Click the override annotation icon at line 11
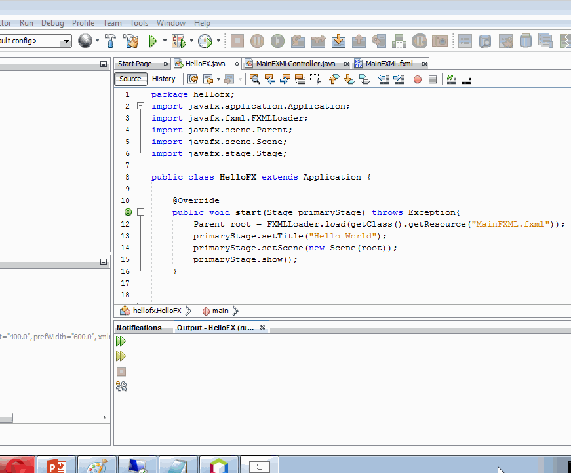The height and width of the screenshot is (473, 571). pyautogui.click(x=128, y=212)
